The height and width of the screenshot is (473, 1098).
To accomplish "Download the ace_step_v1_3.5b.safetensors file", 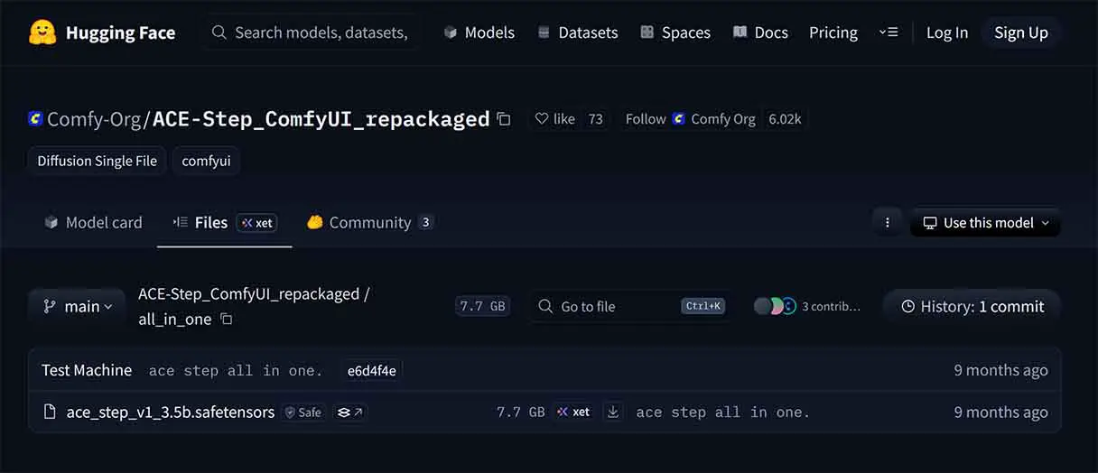I will point(613,412).
